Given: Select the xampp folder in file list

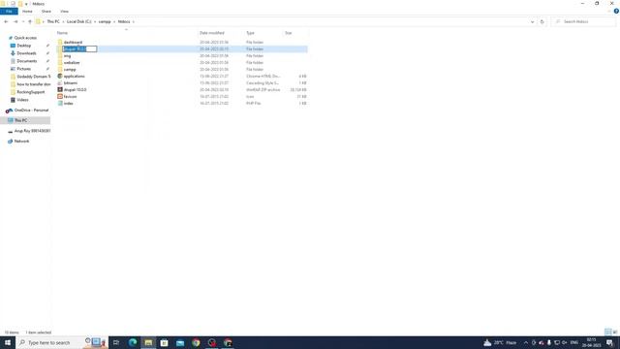Looking at the screenshot, I should coord(70,69).
